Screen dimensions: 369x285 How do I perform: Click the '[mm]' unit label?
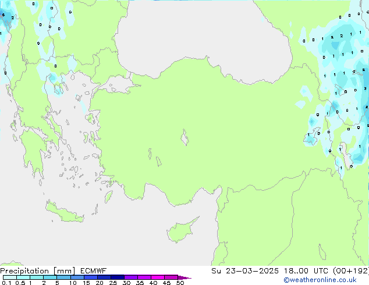(64, 271)
